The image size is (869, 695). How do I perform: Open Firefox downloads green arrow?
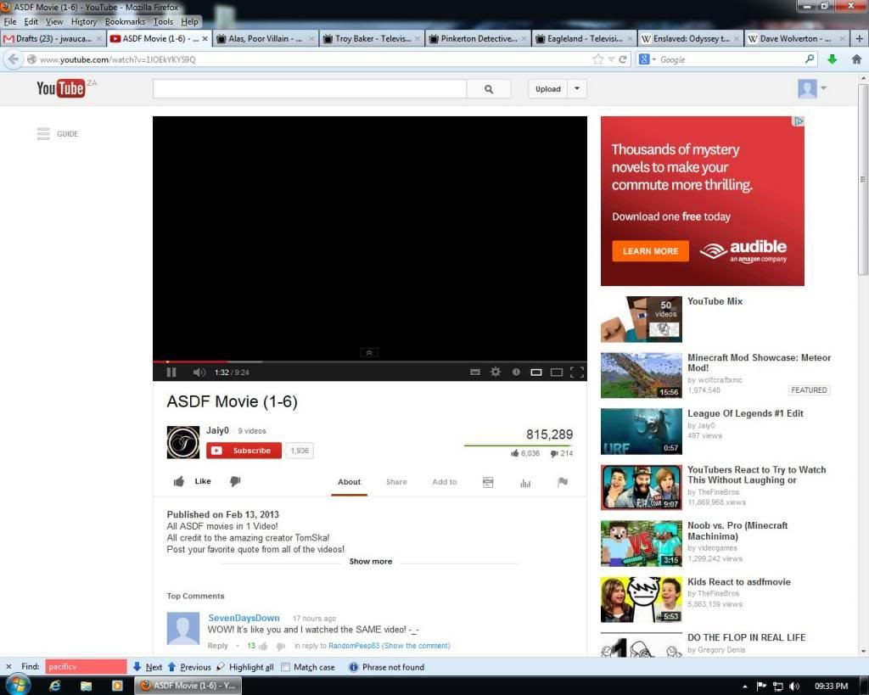tap(832, 59)
